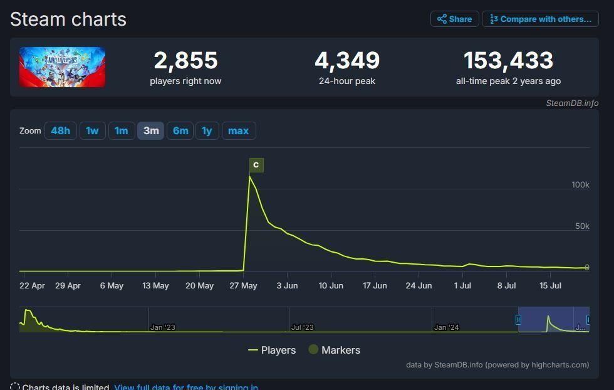Toggle the Markers series in legend
614x390 pixels.
click(x=335, y=350)
